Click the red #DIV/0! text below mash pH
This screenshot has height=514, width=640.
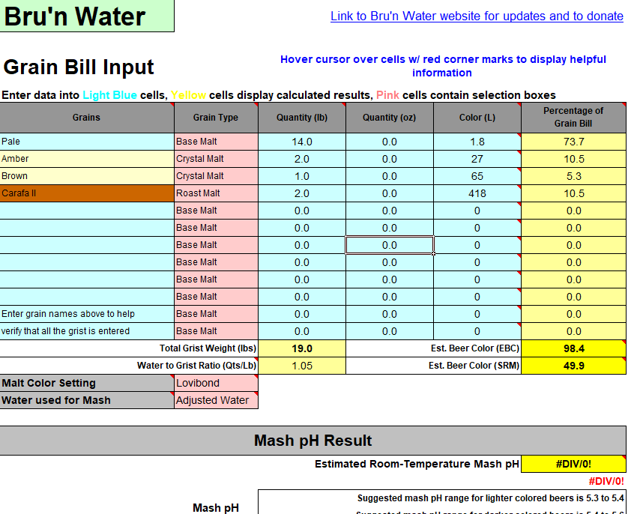606,481
